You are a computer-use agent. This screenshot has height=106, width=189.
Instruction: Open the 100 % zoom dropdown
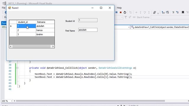tap(12, 101)
